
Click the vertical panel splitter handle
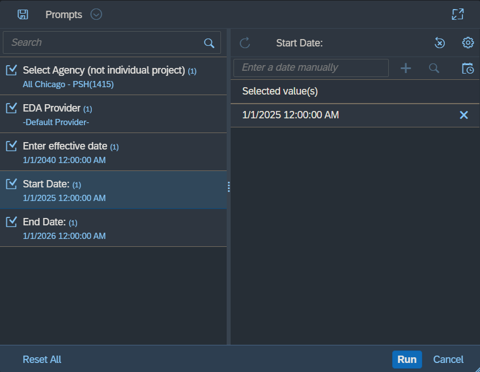click(x=228, y=187)
